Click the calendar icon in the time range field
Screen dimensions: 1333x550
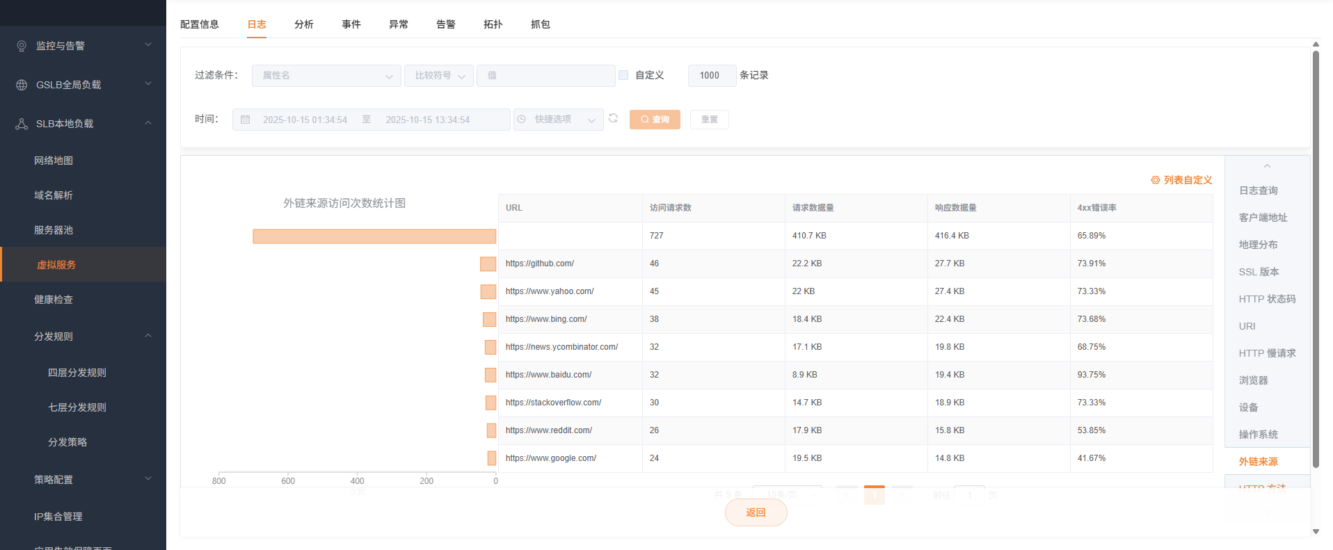coord(246,120)
